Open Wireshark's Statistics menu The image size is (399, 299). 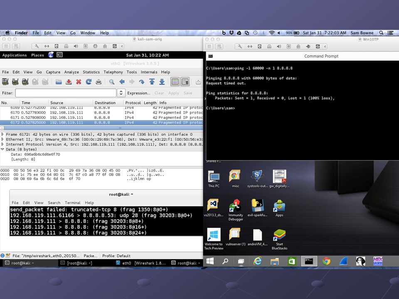(91, 72)
